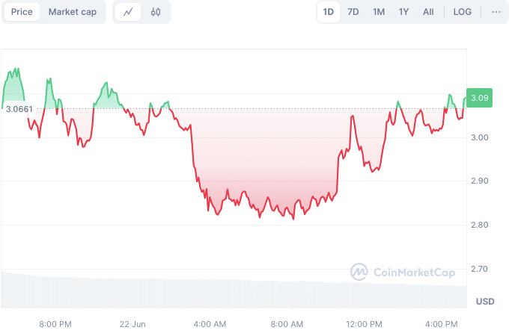
Task: Click the 3.0661 opening price label
Action: pos(19,109)
